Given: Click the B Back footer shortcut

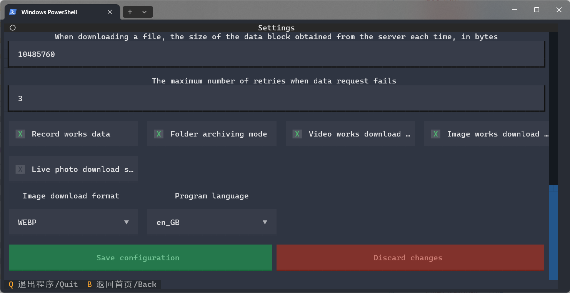Looking at the screenshot, I should tap(122, 285).
